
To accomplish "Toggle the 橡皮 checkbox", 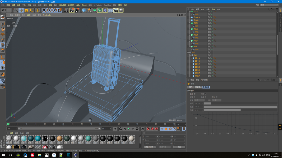I will (206, 97).
